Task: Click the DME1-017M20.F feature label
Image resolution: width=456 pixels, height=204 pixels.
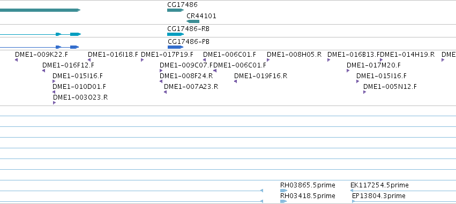Action: point(373,65)
